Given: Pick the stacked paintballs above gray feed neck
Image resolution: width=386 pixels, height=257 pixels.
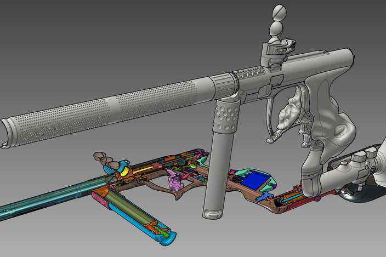Looking at the screenshot, I should 277,24.
